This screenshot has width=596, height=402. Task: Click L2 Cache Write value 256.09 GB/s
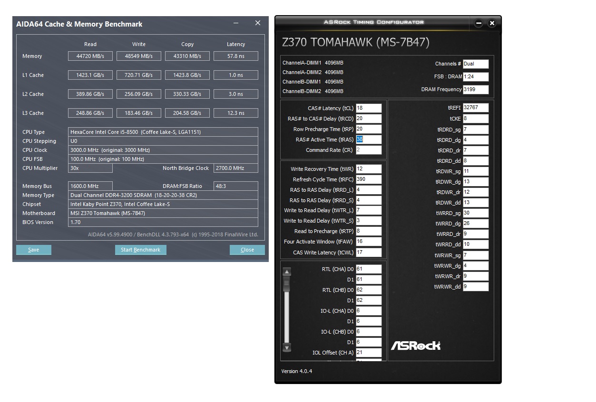click(139, 94)
